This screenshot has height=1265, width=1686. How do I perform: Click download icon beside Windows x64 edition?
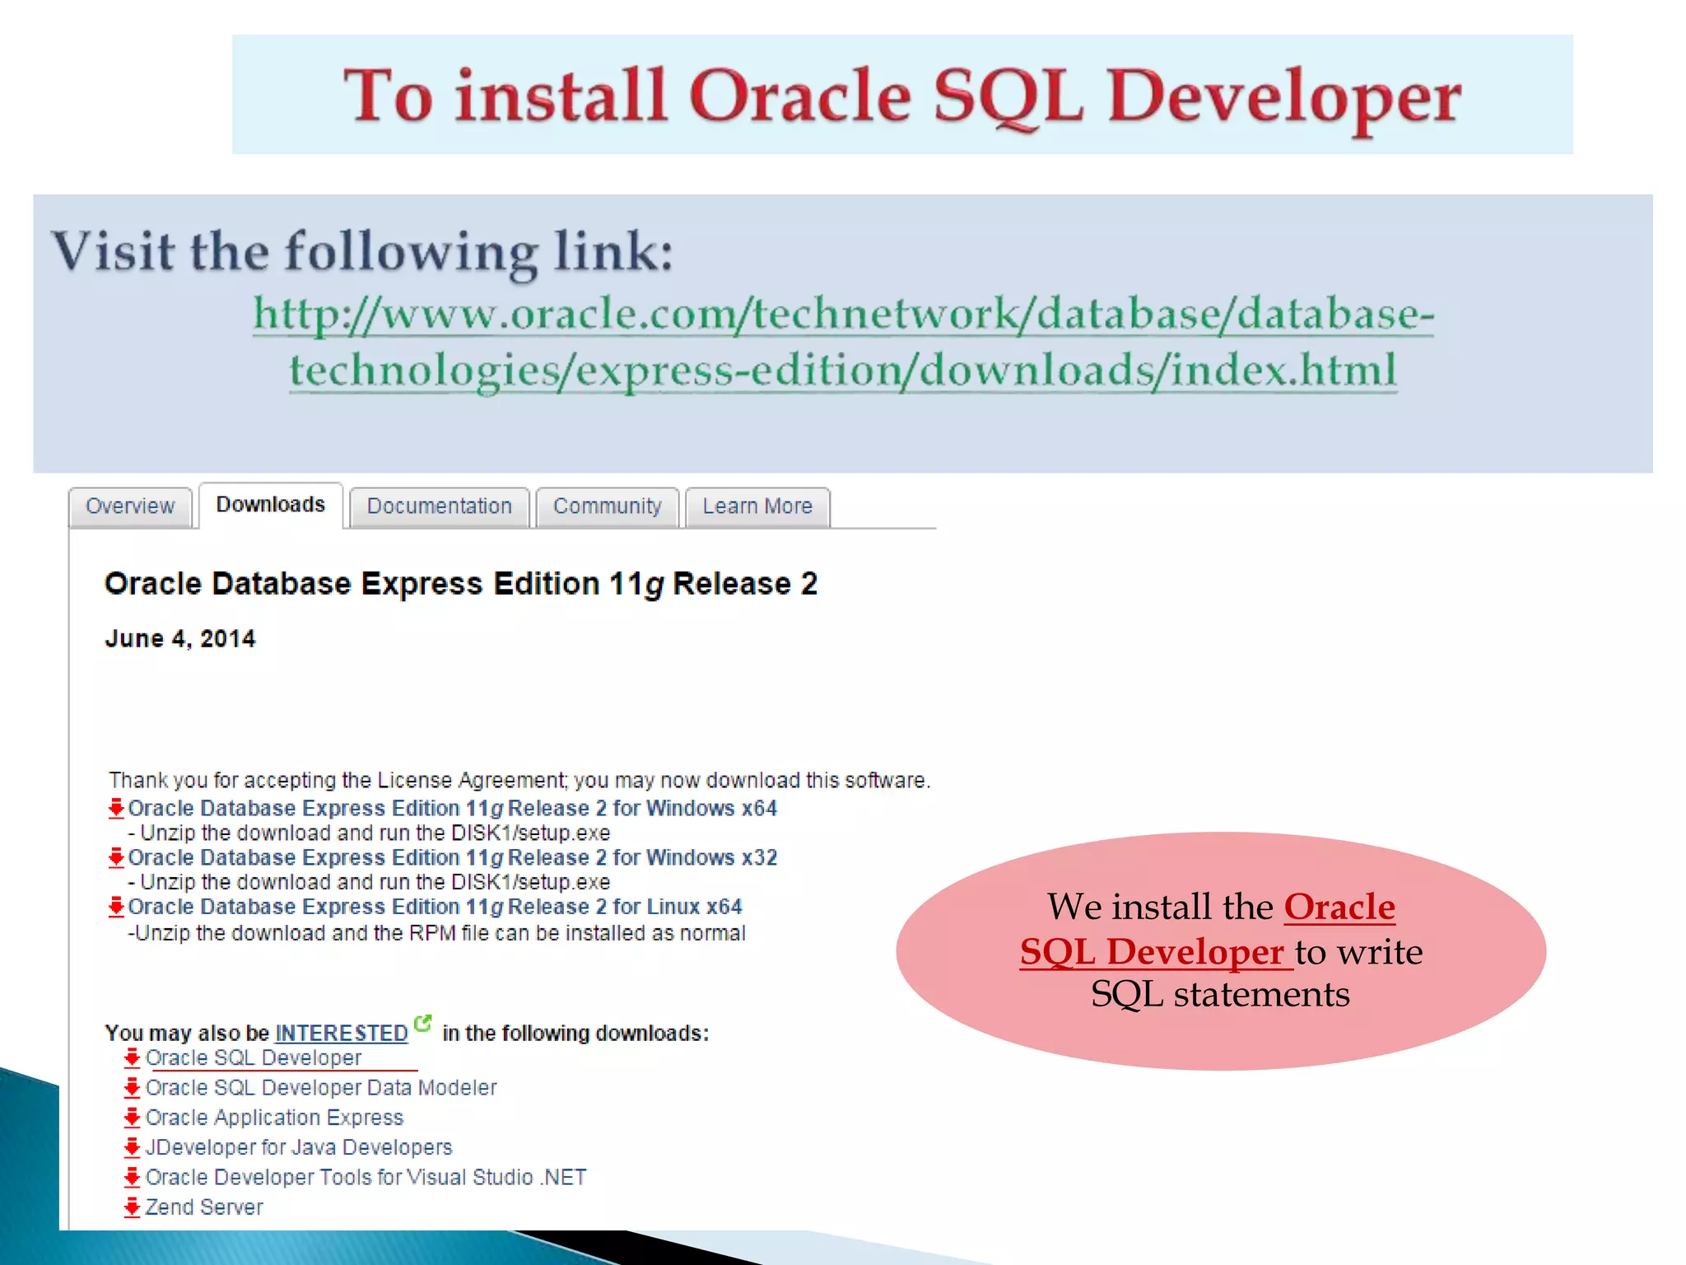116,808
